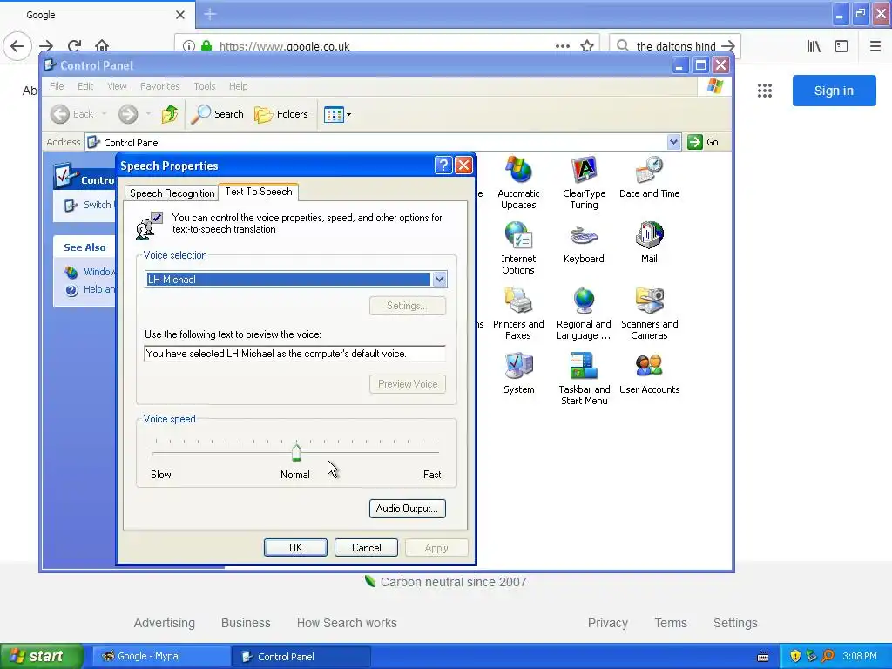This screenshot has width=892, height=669.
Task: Click Audio Output button
Action: pyautogui.click(x=408, y=509)
